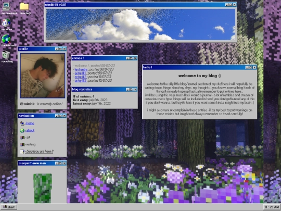Click the # of entries: 4 statistic

pyautogui.click(x=83, y=96)
